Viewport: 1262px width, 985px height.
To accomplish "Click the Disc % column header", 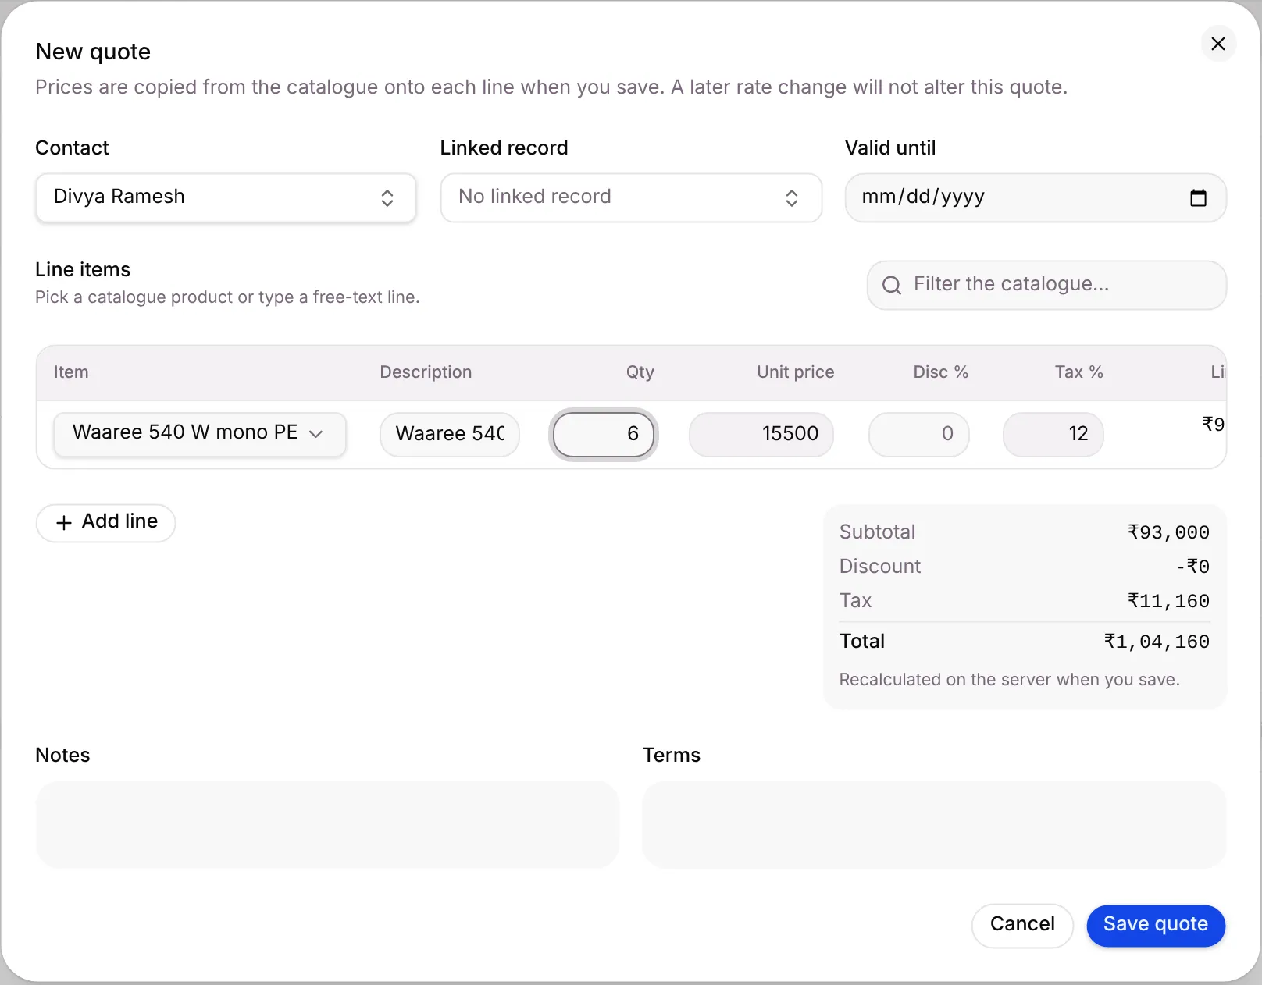I will pyautogui.click(x=940, y=372).
